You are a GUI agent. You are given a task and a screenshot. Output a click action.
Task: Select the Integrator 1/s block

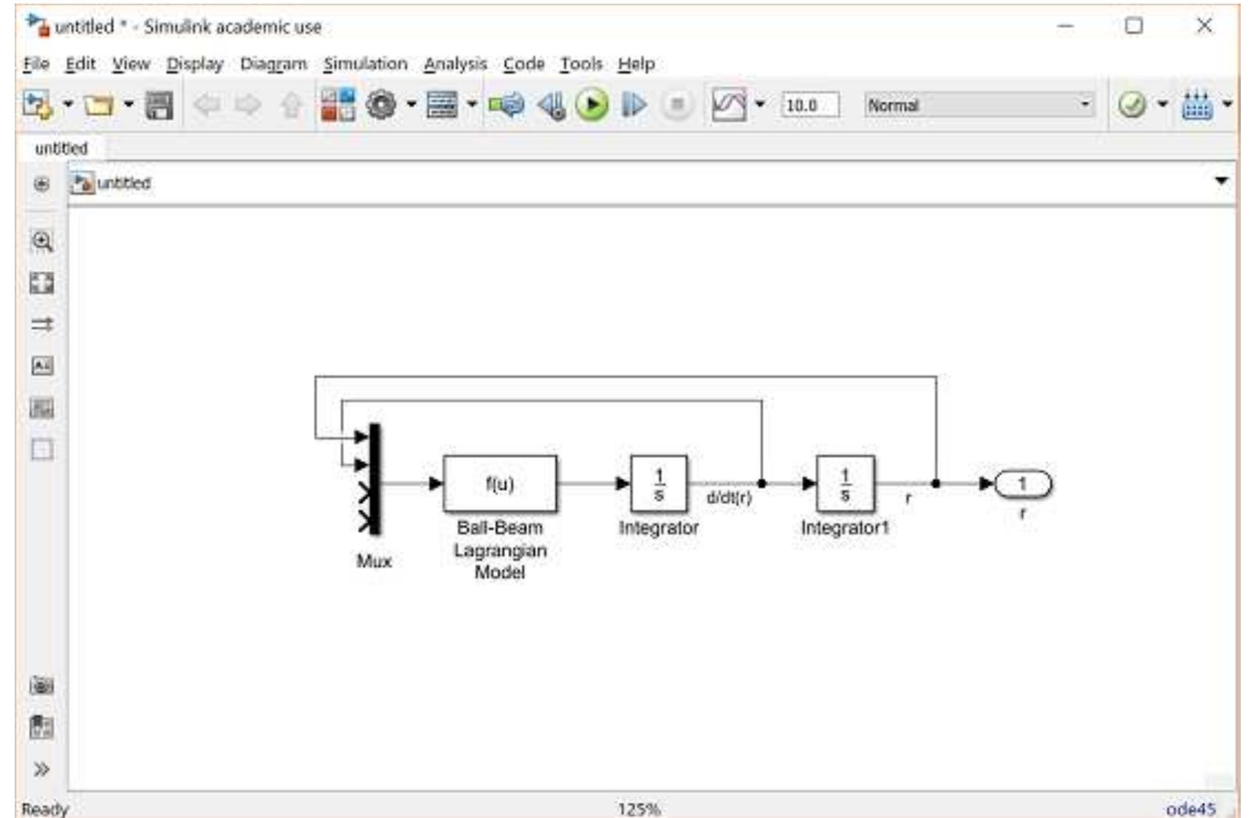coord(659,484)
